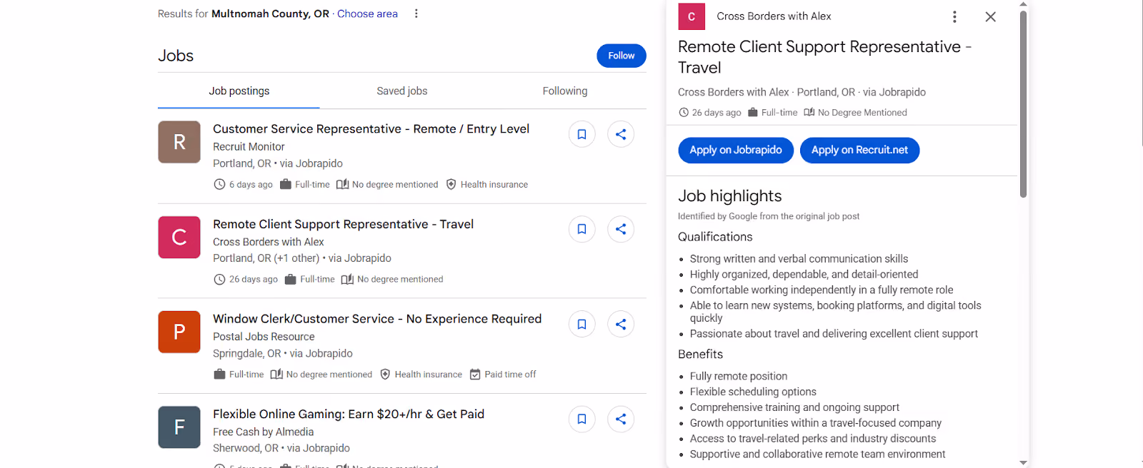
Task: Select the Job postings tab
Action: (x=239, y=91)
